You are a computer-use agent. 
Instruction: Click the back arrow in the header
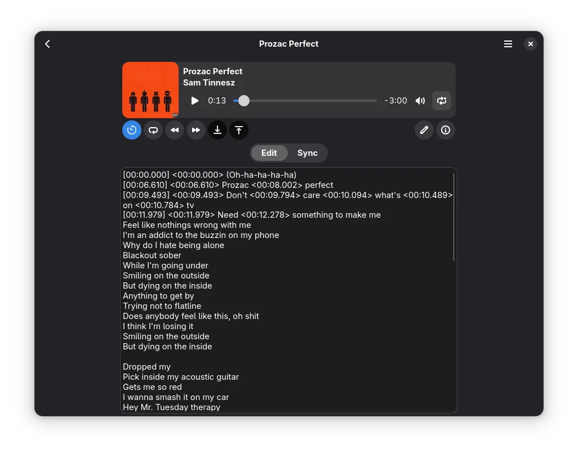48,44
